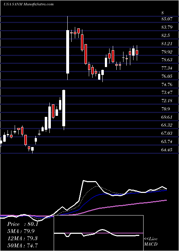Click the 65.74 price axis label
The height and width of the screenshot is (251, 179).
[x=167, y=142]
